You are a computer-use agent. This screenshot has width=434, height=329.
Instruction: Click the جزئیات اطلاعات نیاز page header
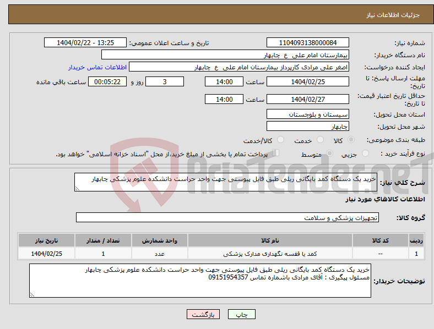[393, 15]
